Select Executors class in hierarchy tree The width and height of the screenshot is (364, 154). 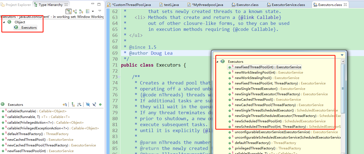26,28
